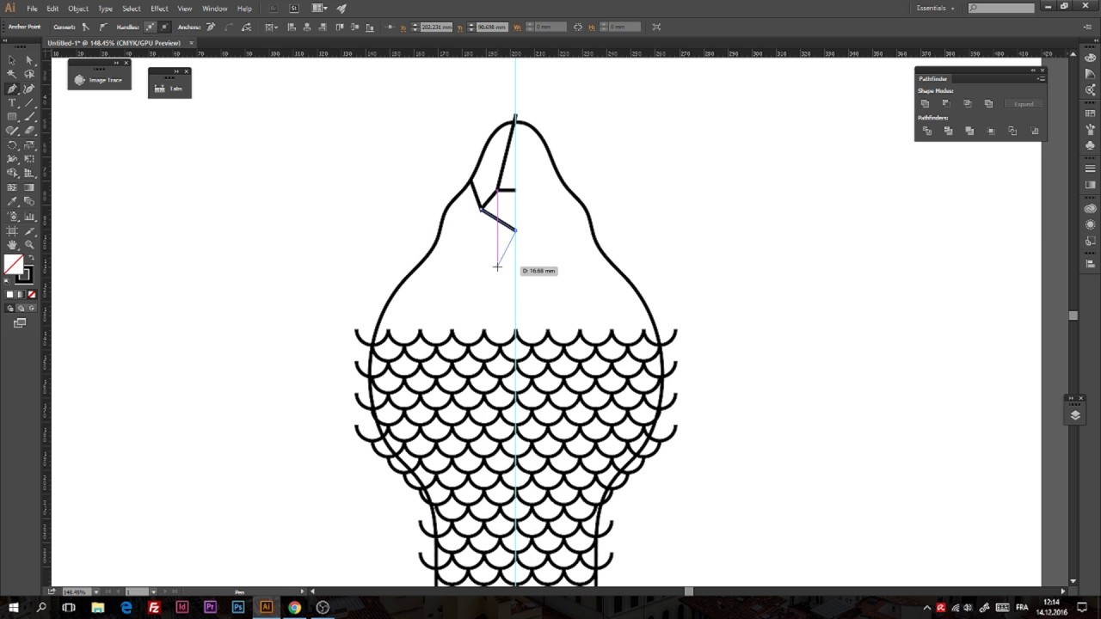Pick the Direct Selection tool
1101x619 pixels.
tap(29, 60)
